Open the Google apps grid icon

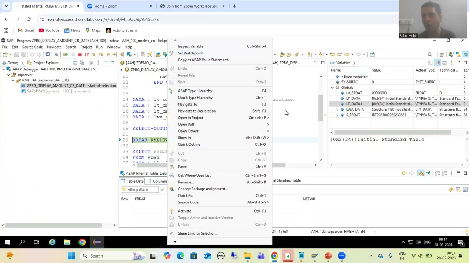point(6,30)
